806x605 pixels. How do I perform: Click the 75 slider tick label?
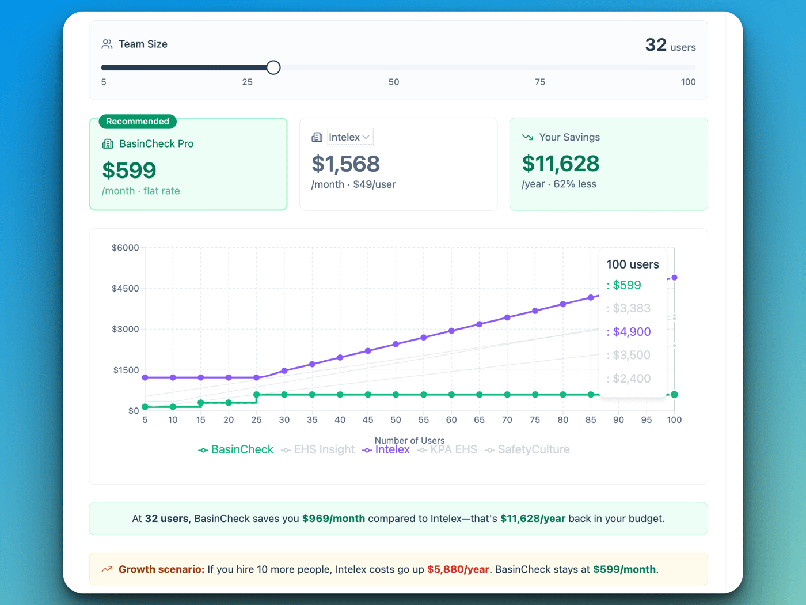(540, 82)
